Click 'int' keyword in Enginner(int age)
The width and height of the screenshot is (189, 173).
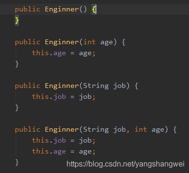coord(90,42)
